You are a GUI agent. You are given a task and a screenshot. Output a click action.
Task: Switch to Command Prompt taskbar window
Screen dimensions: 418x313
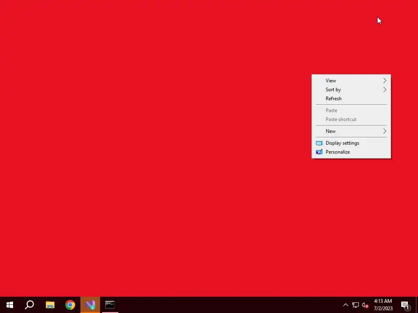(x=110, y=305)
